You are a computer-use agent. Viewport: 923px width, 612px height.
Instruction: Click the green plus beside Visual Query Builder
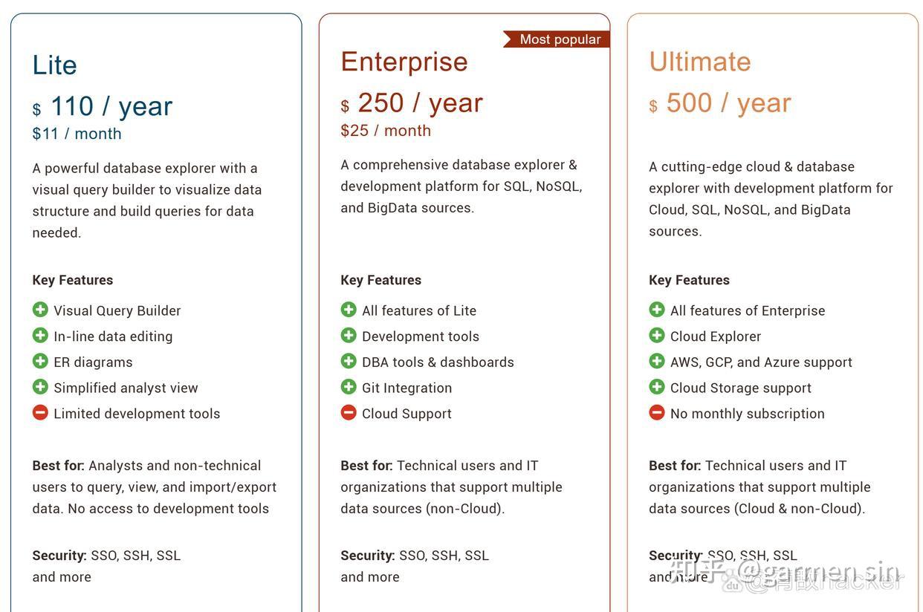[x=40, y=310]
